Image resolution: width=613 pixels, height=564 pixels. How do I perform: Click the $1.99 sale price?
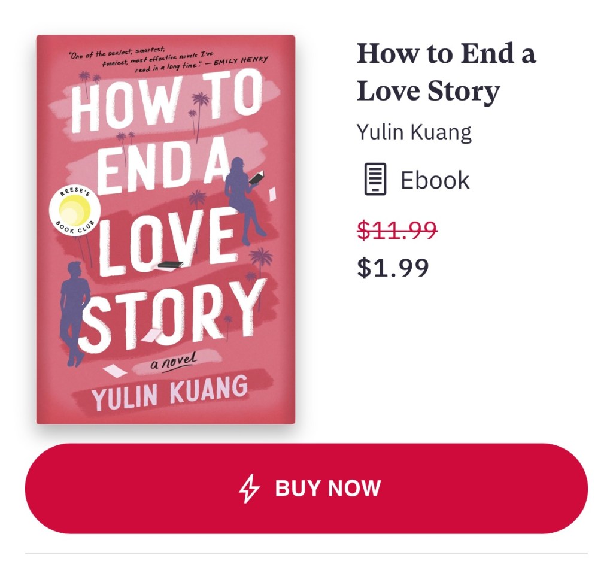393,268
